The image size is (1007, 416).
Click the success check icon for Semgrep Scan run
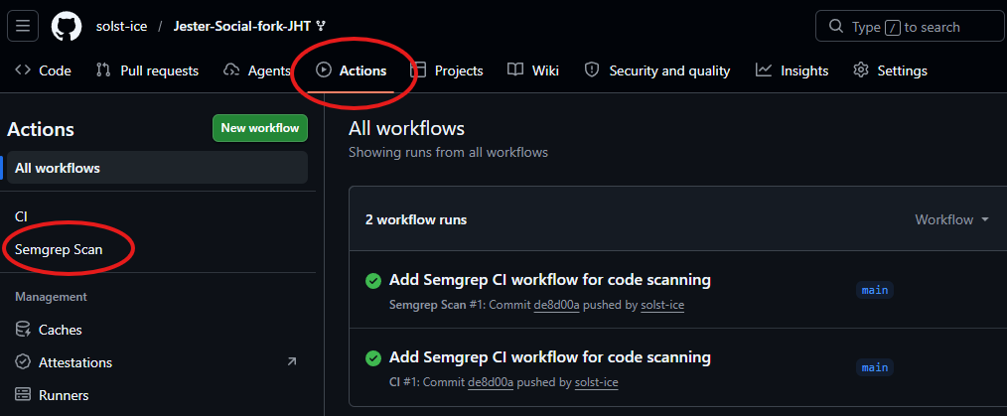click(373, 281)
